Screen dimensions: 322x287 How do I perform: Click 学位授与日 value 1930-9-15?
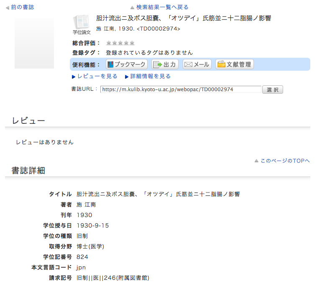click(92, 226)
